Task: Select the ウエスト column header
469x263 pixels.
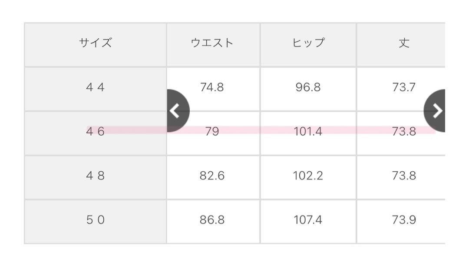Action: tap(213, 45)
